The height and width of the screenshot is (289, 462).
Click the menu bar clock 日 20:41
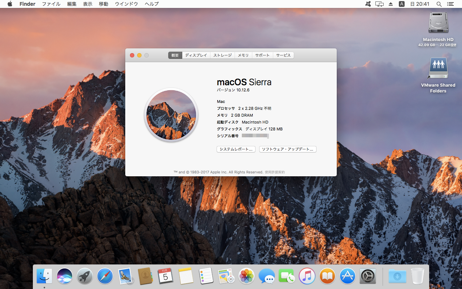(x=420, y=4)
